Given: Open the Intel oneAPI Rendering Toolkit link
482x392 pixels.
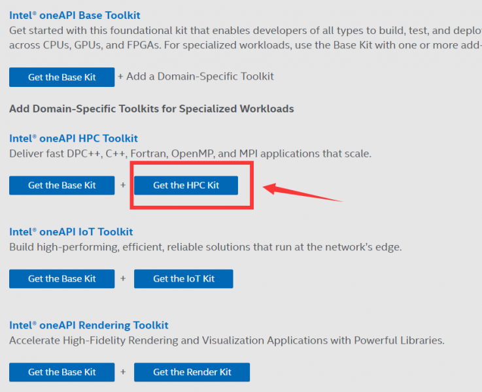Looking at the screenshot, I should pos(88,325).
